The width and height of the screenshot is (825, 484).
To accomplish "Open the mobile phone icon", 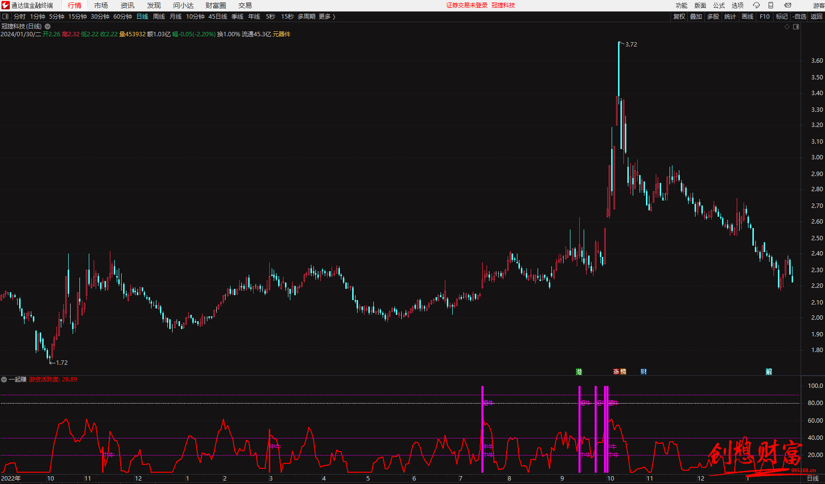I will point(771,5).
